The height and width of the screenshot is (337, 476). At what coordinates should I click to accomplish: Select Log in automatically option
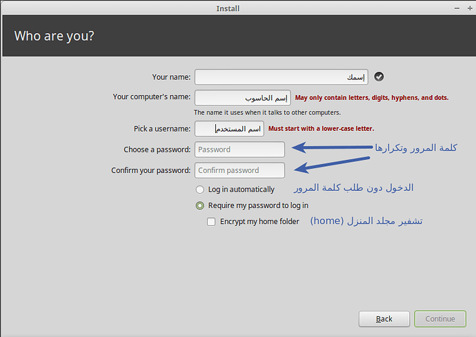[x=200, y=190]
